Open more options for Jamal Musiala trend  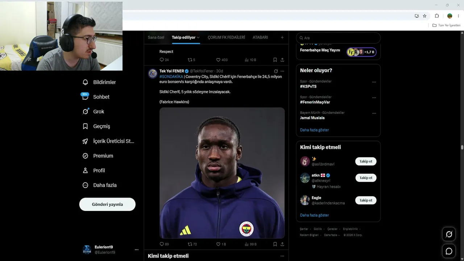click(374, 113)
